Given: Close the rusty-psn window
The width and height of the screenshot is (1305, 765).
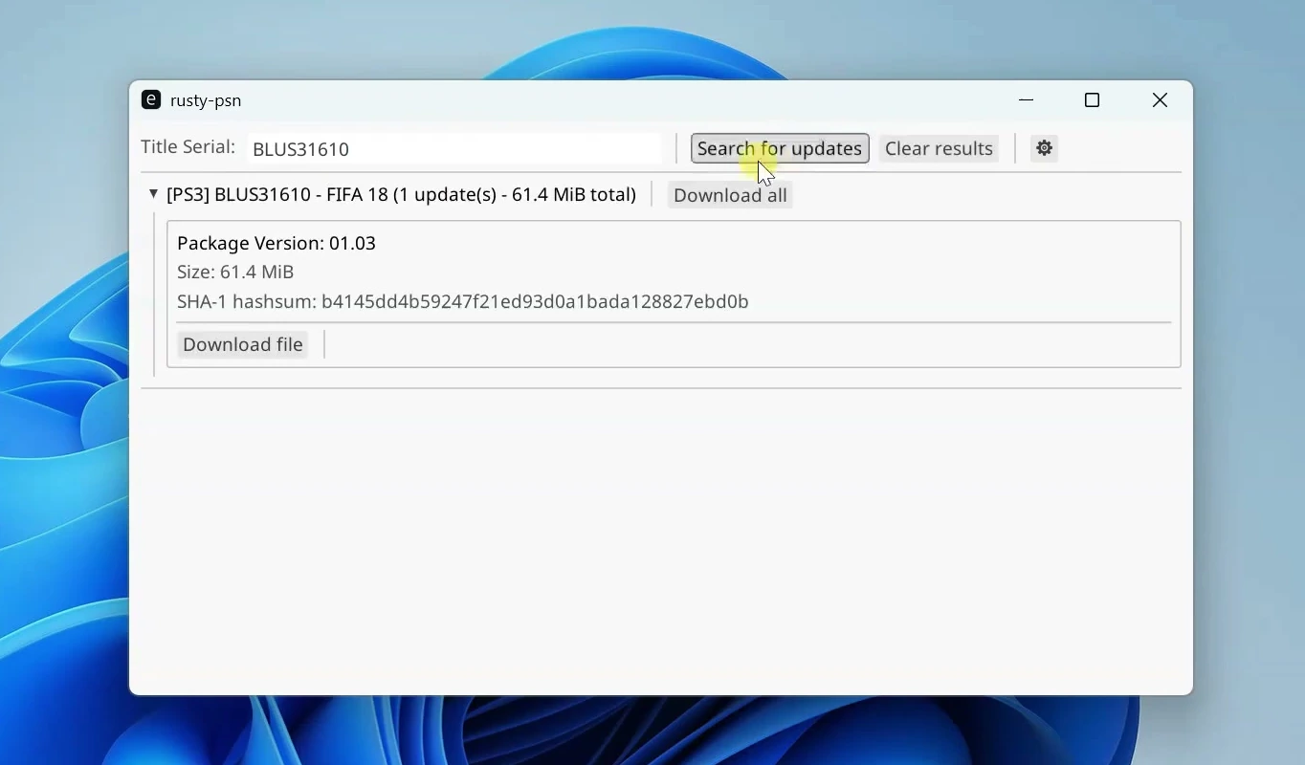Looking at the screenshot, I should click(1160, 100).
